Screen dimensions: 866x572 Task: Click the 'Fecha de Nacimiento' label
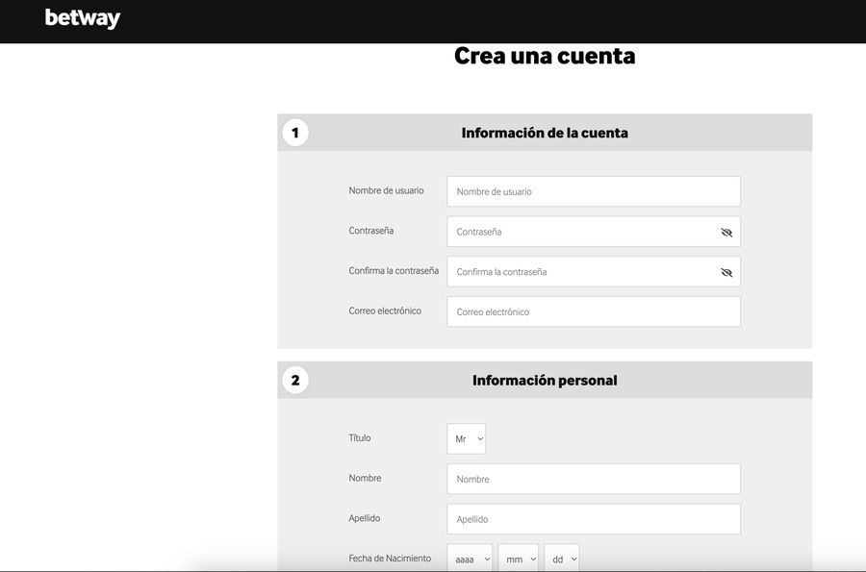click(x=390, y=559)
